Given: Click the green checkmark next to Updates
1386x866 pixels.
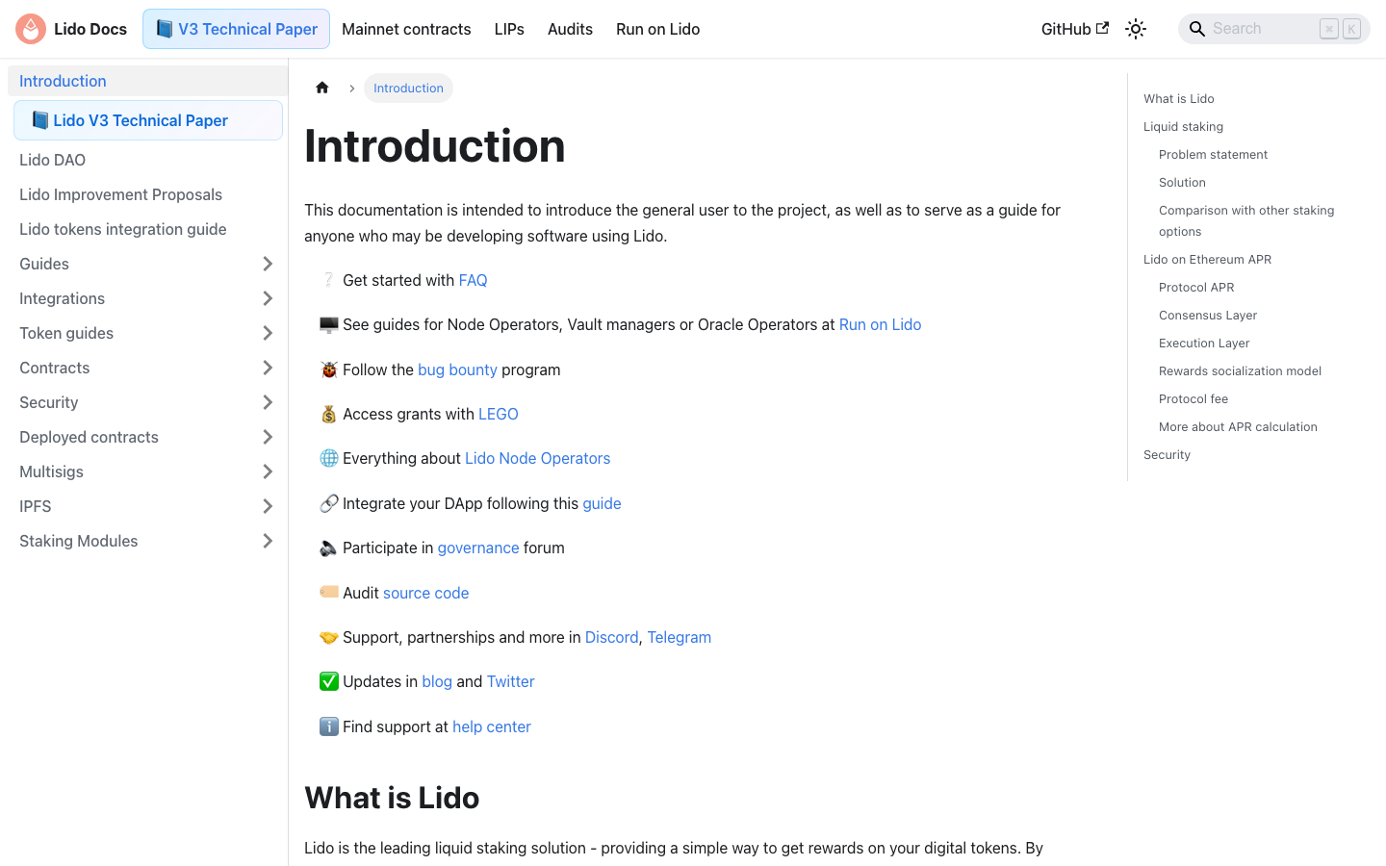Looking at the screenshot, I should [328, 680].
